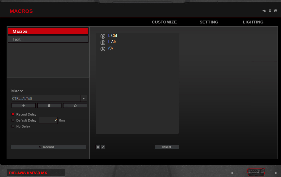Click the RIPJAWS KM780 MX device label
The height and width of the screenshot is (177, 281).
[28, 173]
